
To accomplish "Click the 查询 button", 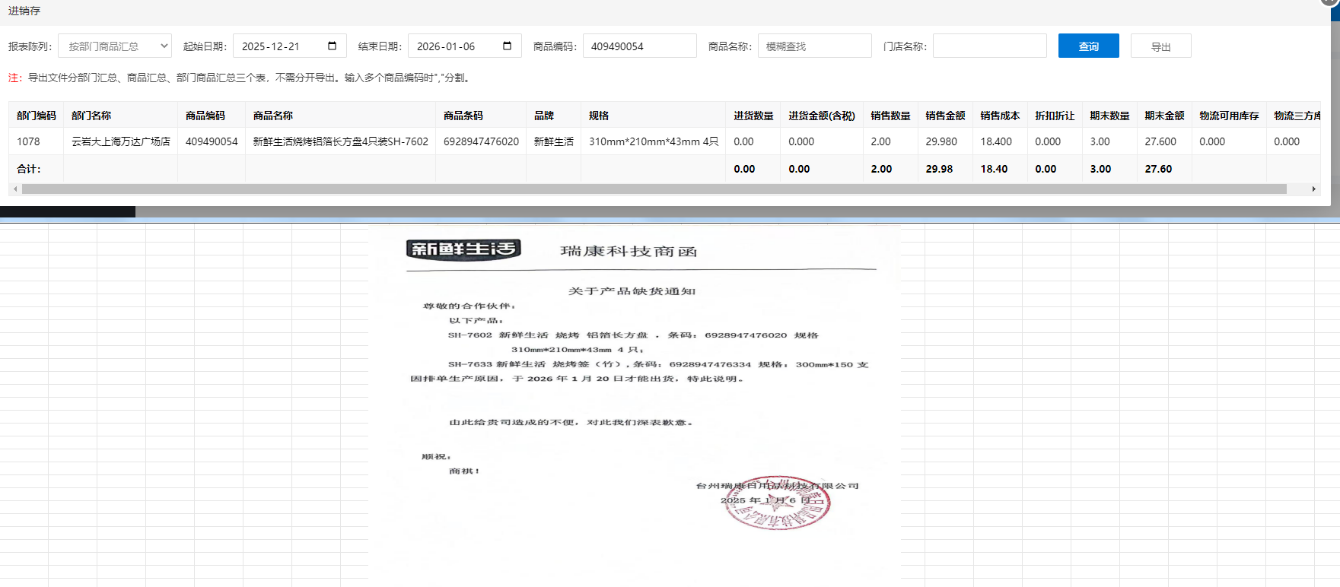I will click(x=1088, y=46).
